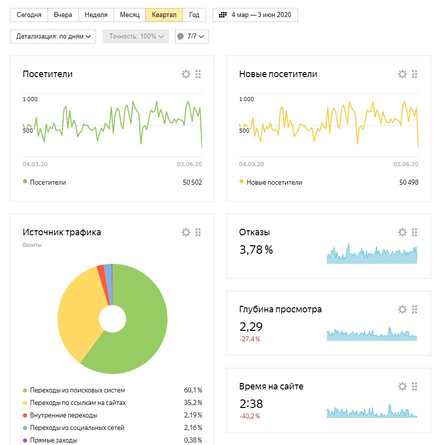440x445 pixels.
Task: Switch to the Неделя period
Action: coord(96,15)
